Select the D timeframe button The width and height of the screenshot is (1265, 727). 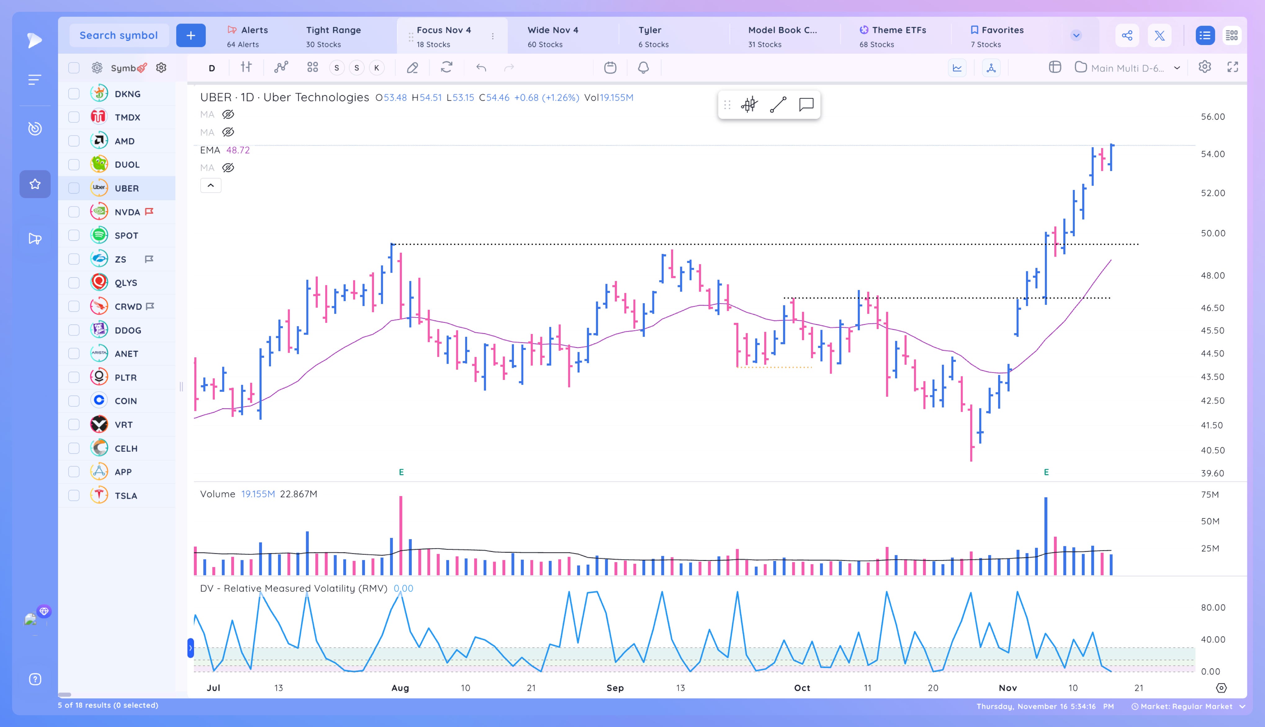pyautogui.click(x=212, y=68)
